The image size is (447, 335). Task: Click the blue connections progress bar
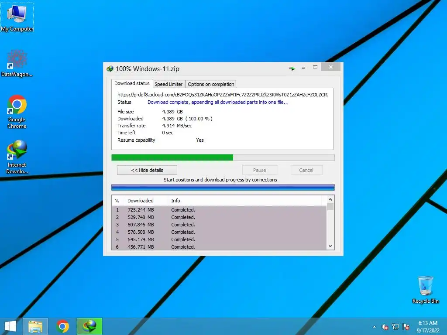pos(223,187)
